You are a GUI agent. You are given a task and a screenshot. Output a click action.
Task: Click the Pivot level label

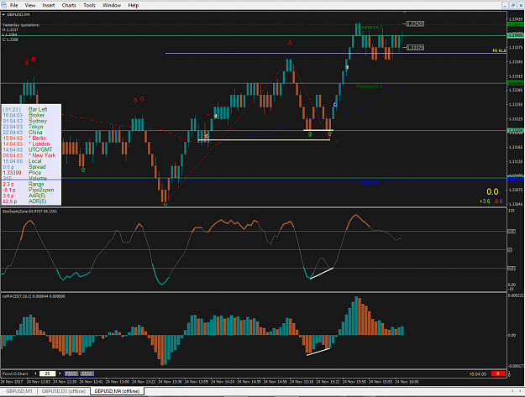(369, 182)
